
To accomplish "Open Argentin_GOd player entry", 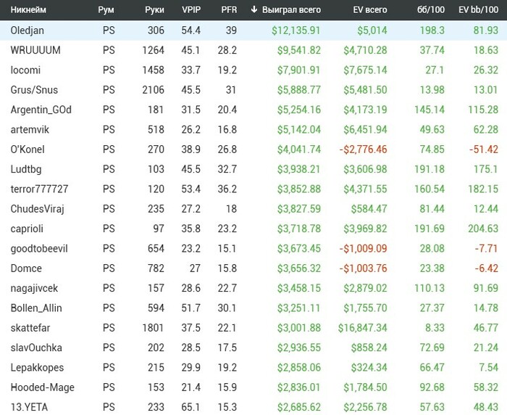I will coord(41,110).
